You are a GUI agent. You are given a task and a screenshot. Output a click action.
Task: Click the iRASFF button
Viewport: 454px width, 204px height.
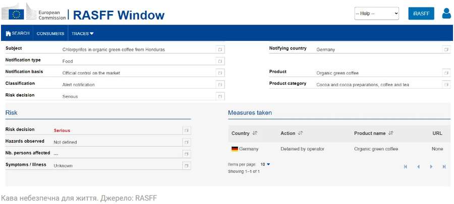pyautogui.click(x=421, y=14)
